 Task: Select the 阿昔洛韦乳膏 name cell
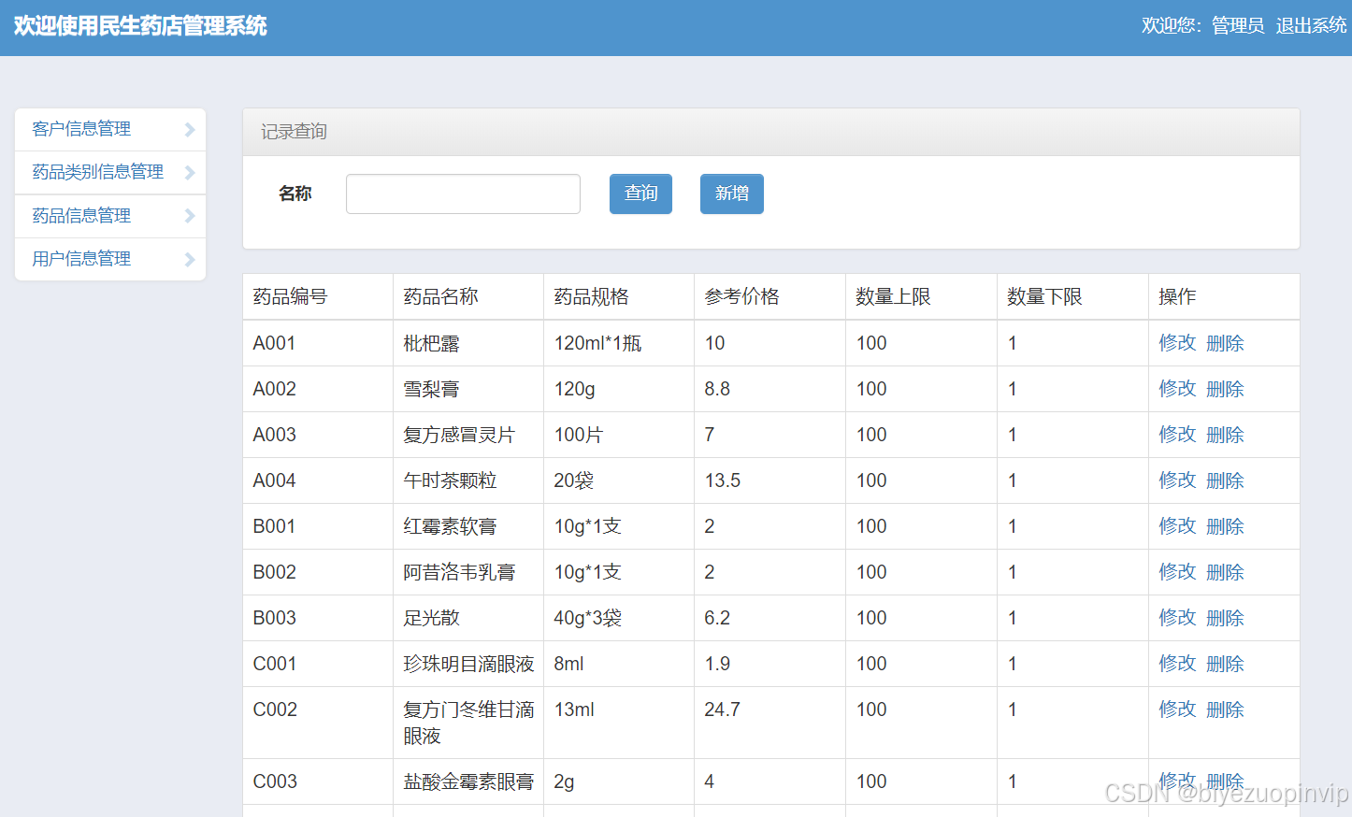pyautogui.click(x=468, y=572)
